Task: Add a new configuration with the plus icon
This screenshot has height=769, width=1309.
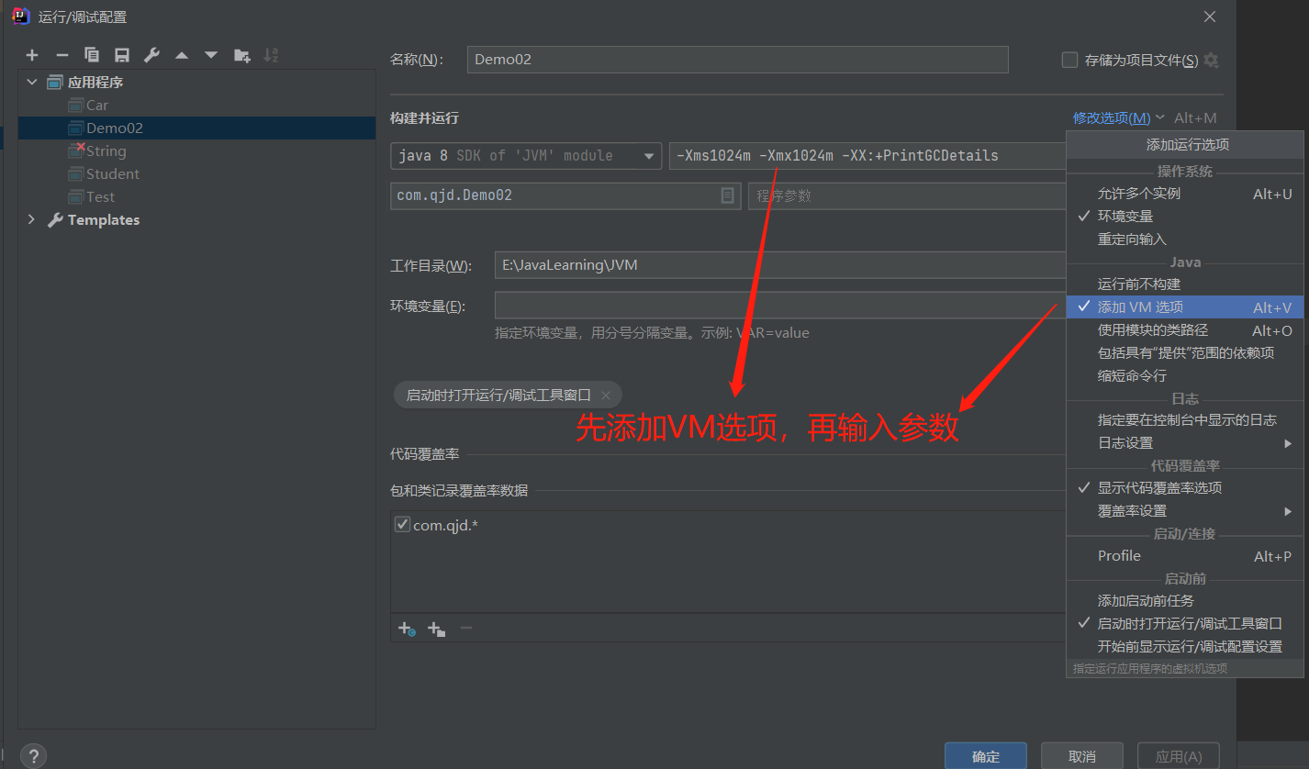Action: click(x=32, y=56)
